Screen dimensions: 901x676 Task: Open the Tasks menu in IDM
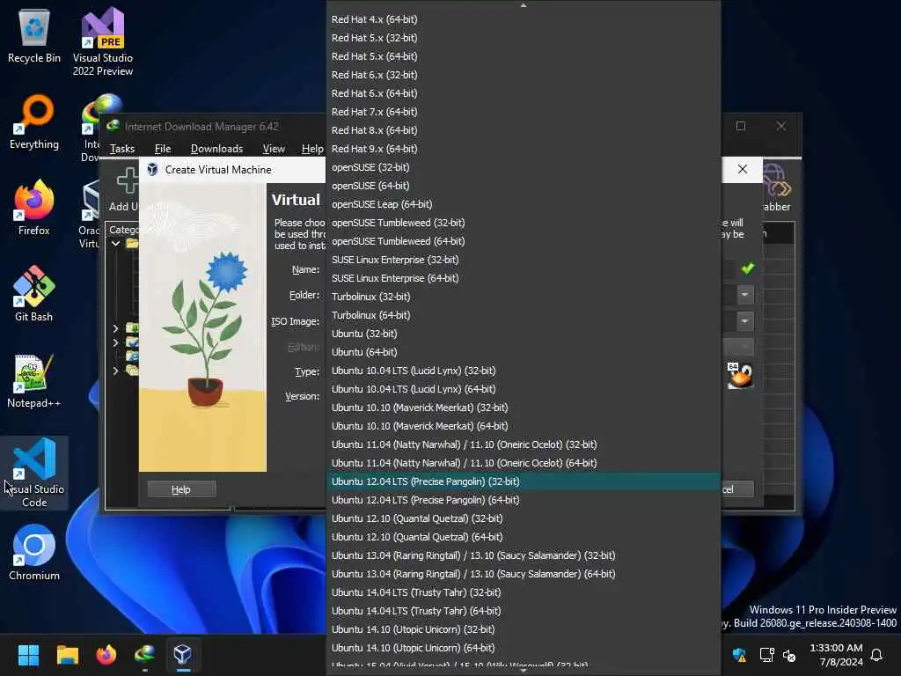[x=121, y=148]
